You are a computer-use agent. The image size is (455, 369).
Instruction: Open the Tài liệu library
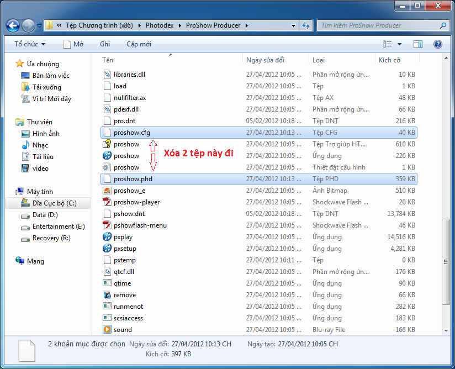38,157
